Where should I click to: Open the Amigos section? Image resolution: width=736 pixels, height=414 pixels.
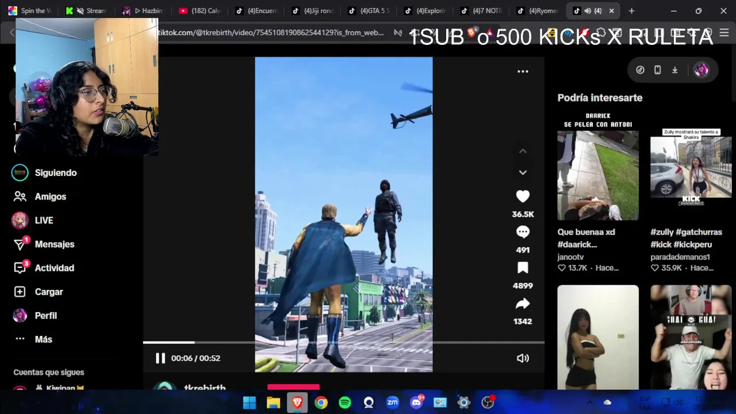[51, 197]
